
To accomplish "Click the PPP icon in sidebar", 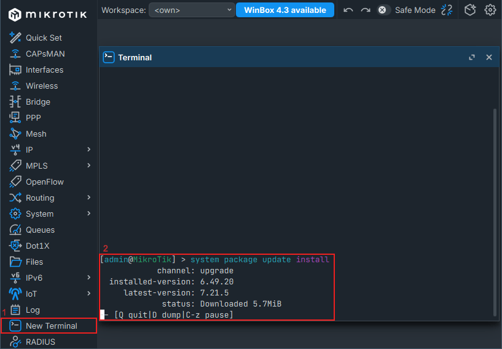I will (15, 118).
